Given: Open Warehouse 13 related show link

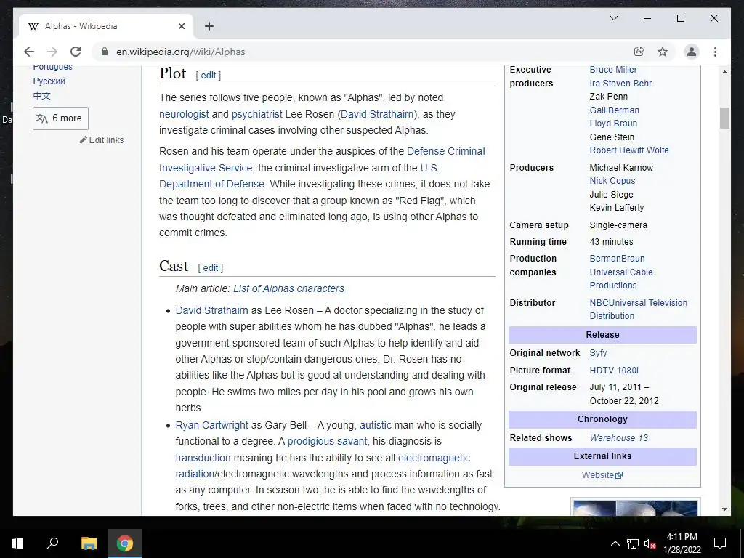Looking at the screenshot, I should pos(619,438).
